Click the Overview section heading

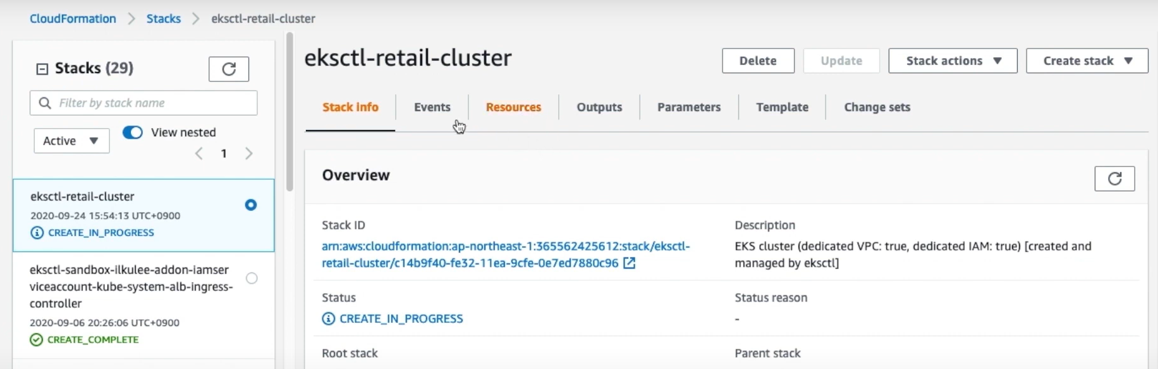(x=356, y=175)
